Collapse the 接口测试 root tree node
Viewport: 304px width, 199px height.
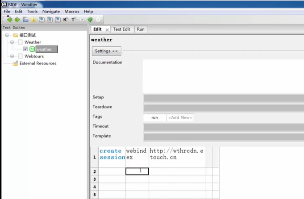tap(7, 35)
